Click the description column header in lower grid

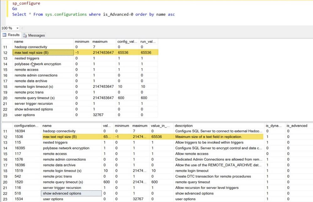185,126
